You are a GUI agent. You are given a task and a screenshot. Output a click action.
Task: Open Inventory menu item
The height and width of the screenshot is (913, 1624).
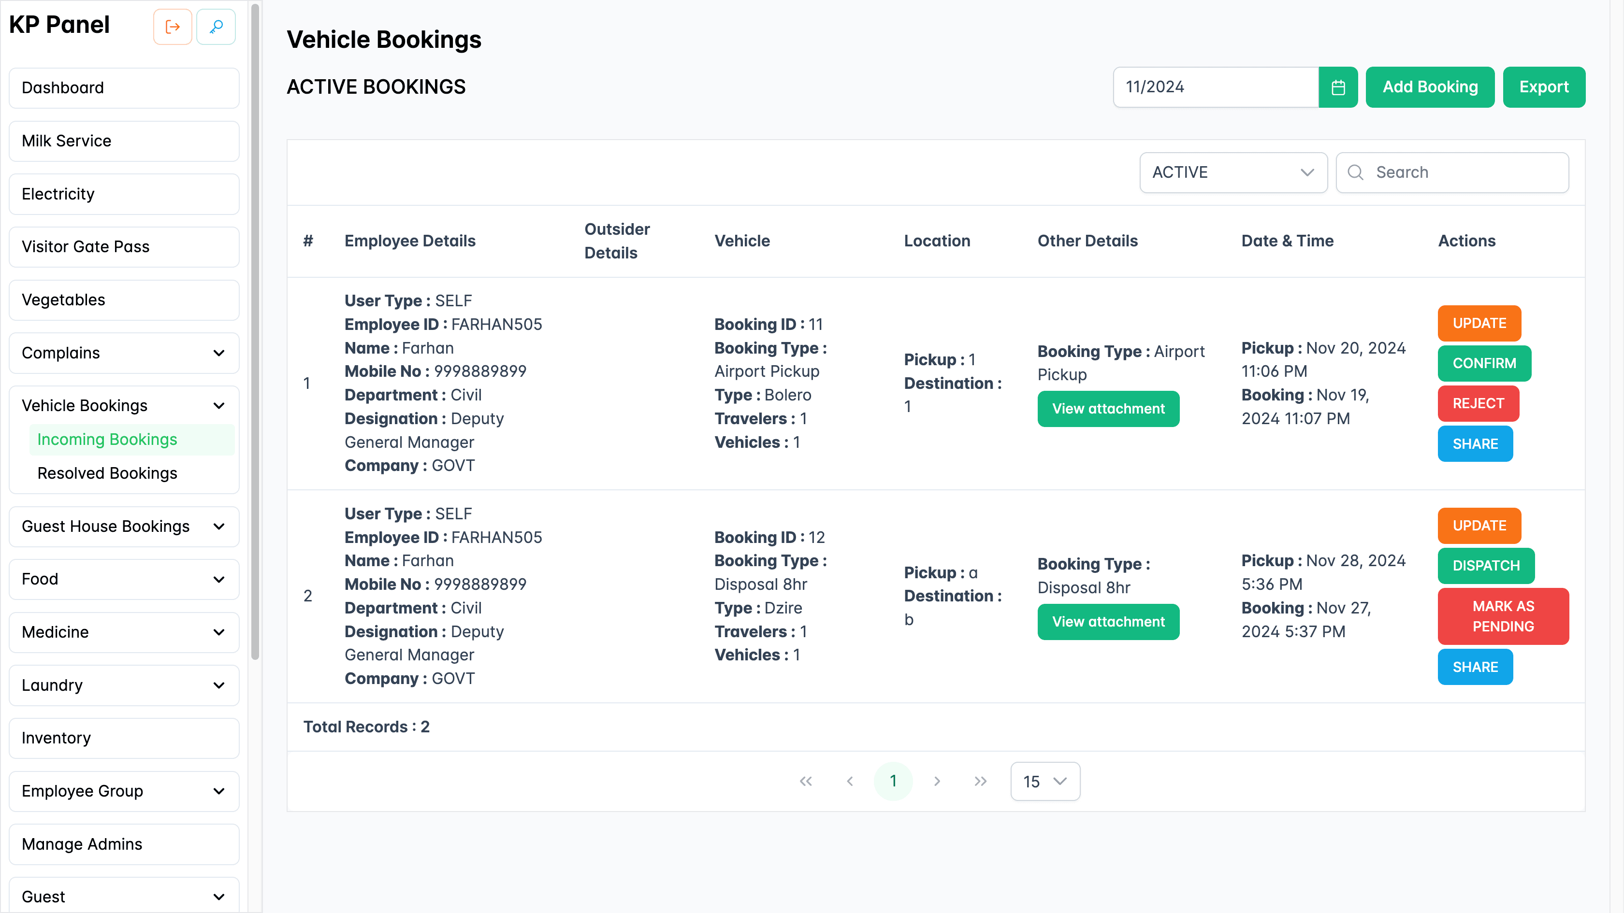pos(124,739)
